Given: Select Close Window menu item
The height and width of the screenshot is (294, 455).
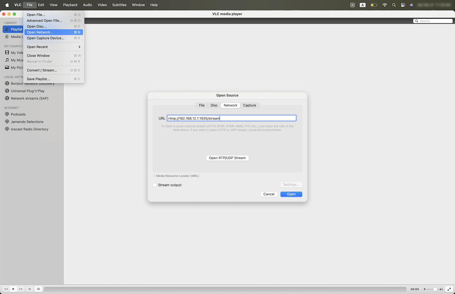Looking at the screenshot, I should pos(53,56).
